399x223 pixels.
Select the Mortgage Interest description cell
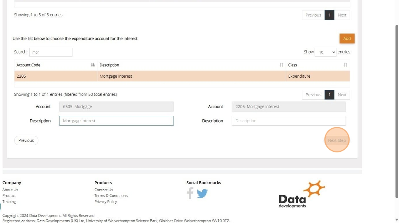tap(191, 76)
